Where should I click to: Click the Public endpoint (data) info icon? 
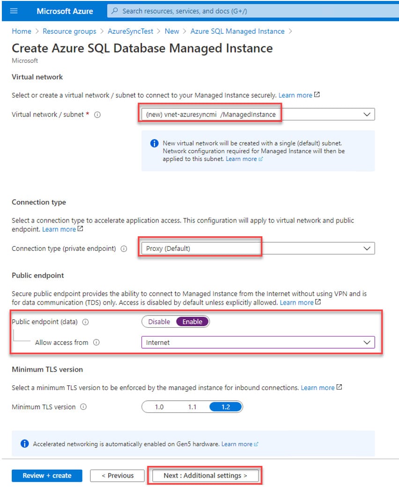click(86, 322)
